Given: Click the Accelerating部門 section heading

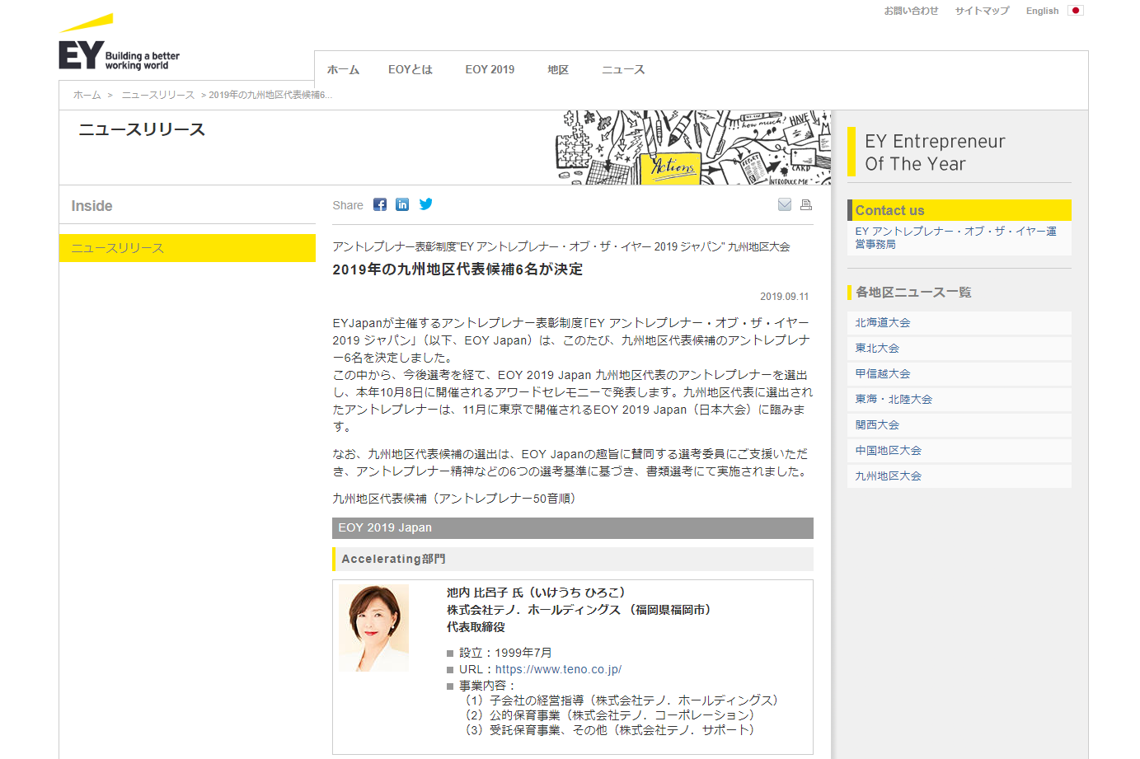Looking at the screenshot, I should 573,559.
